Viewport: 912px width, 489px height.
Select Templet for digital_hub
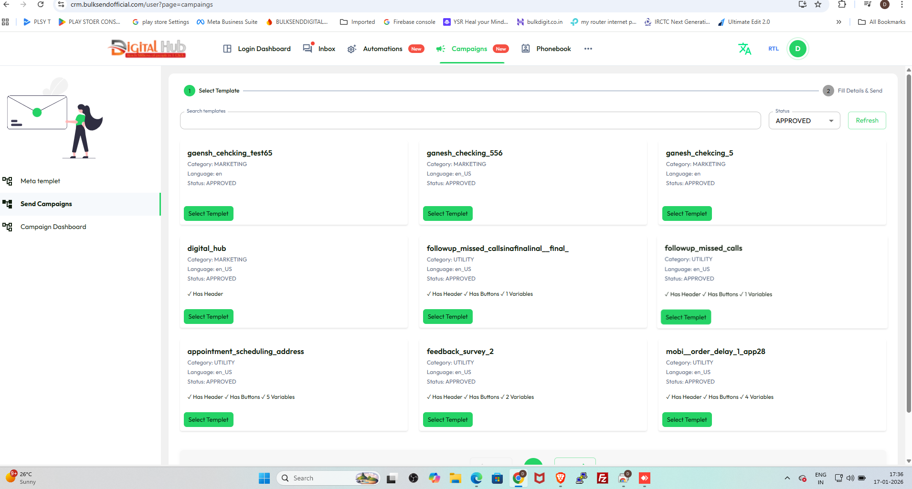coord(208,317)
